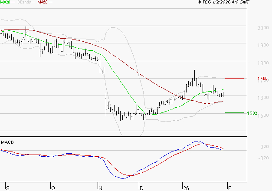Click the MACD 020 axis label
Viewport: 272px width, 191px height.
pos(265,147)
